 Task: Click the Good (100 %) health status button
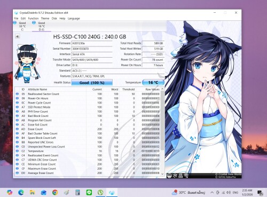(x=92, y=83)
